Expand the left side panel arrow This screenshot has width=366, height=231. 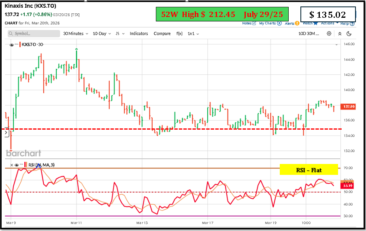coord(6,133)
